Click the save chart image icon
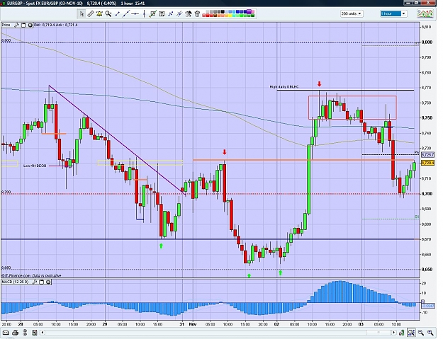 (35, 333)
